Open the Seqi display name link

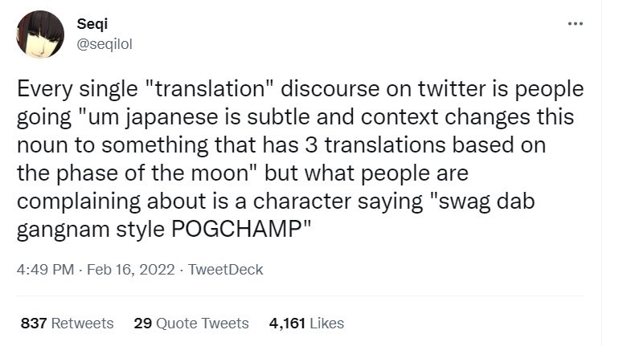pyautogui.click(x=90, y=26)
